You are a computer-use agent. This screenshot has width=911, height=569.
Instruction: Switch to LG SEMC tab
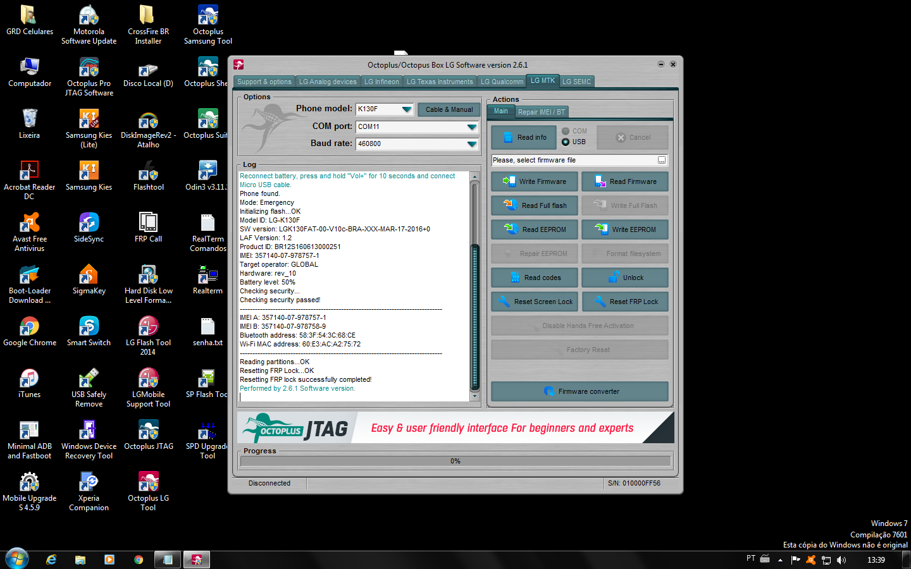(x=576, y=82)
